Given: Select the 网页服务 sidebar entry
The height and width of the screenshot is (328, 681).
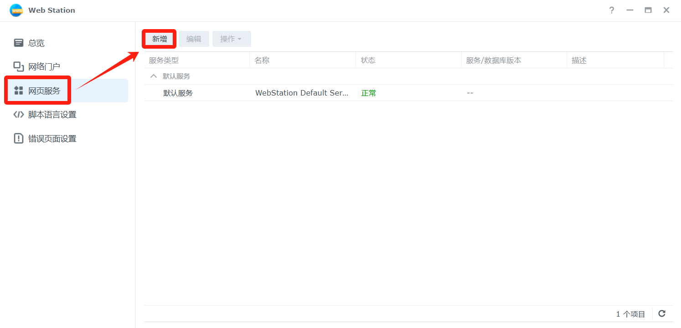Looking at the screenshot, I should click(x=44, y=91).
